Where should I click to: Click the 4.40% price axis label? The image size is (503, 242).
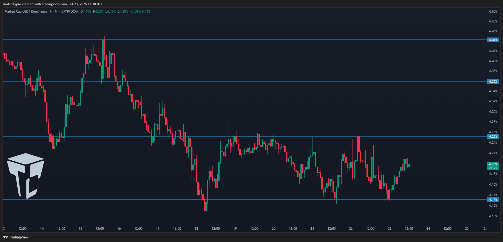(x=493, y=61)
